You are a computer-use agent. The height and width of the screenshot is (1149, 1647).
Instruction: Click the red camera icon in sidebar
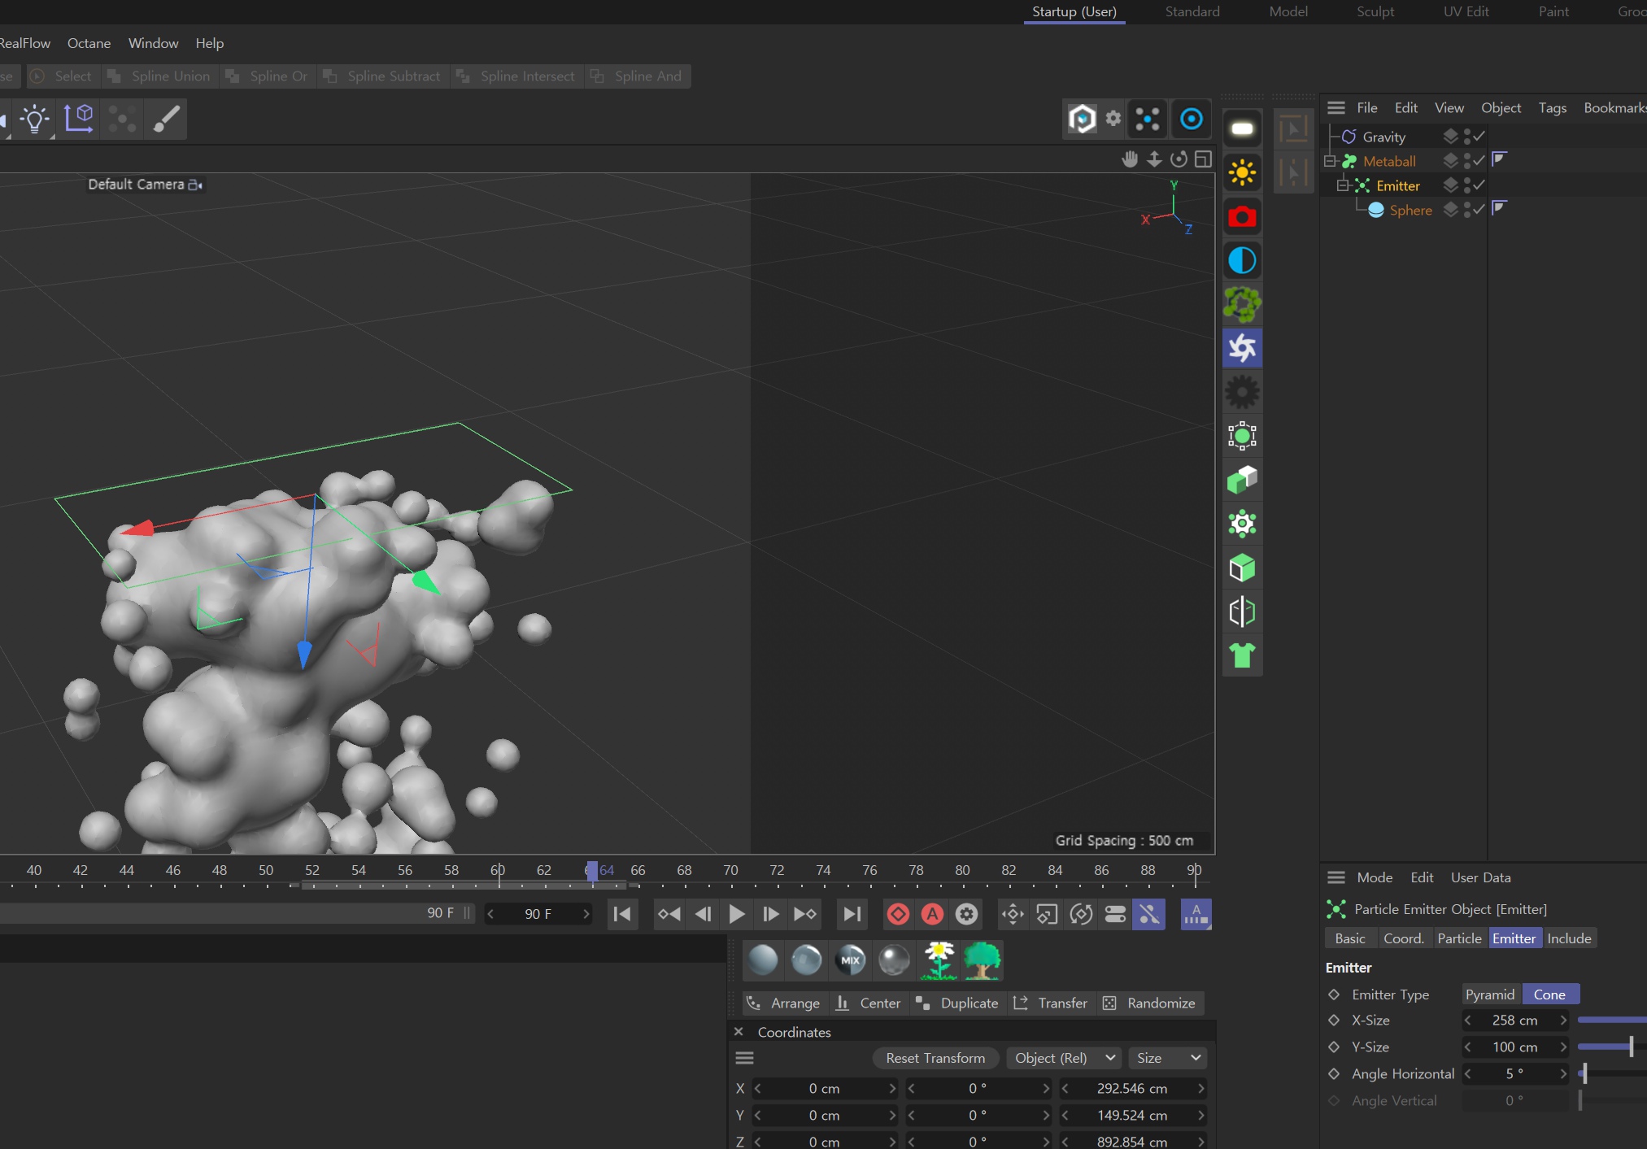[1242, 216]
